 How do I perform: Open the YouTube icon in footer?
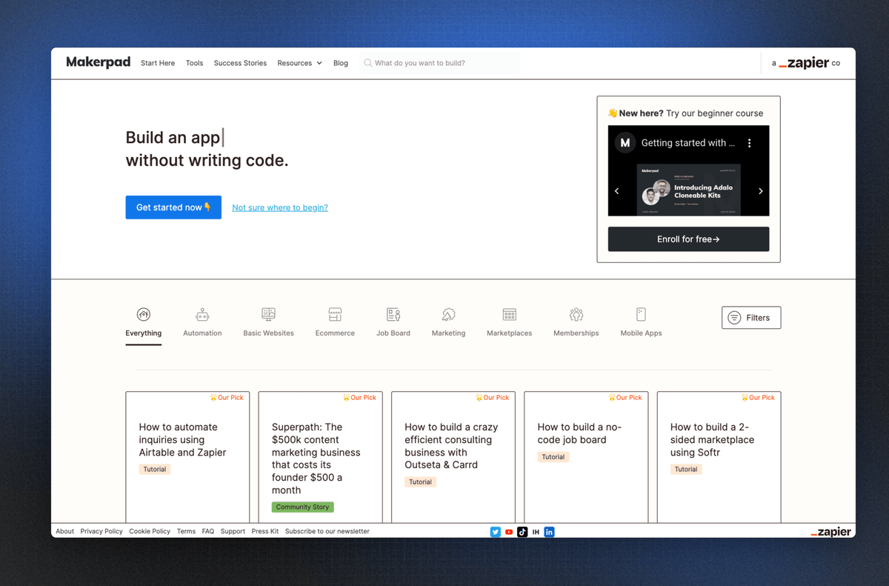(509, 532)
